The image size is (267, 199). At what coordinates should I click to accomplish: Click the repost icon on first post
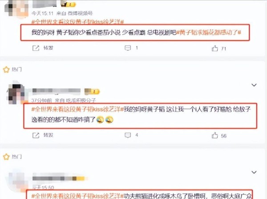tap(36, 48)
